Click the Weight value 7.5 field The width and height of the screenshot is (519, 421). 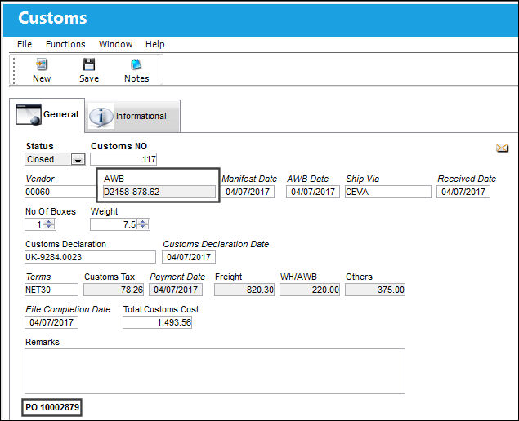click(114, 224)
